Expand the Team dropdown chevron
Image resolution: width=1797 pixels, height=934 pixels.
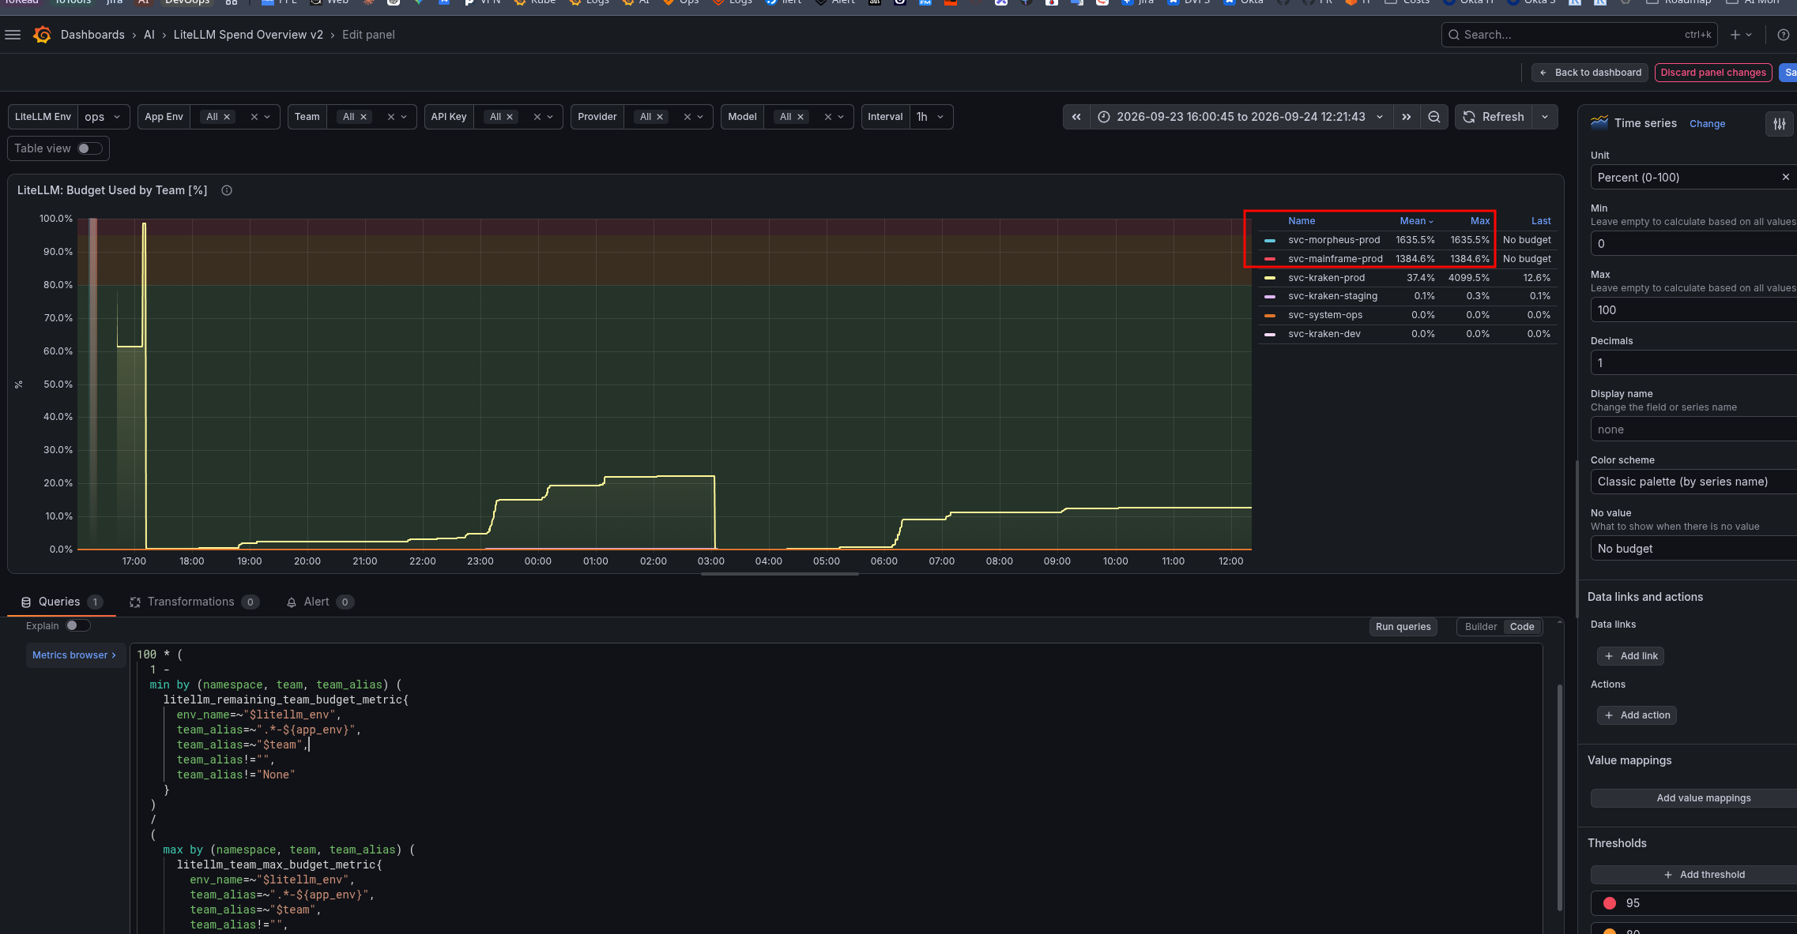click(x=404, y=117)
